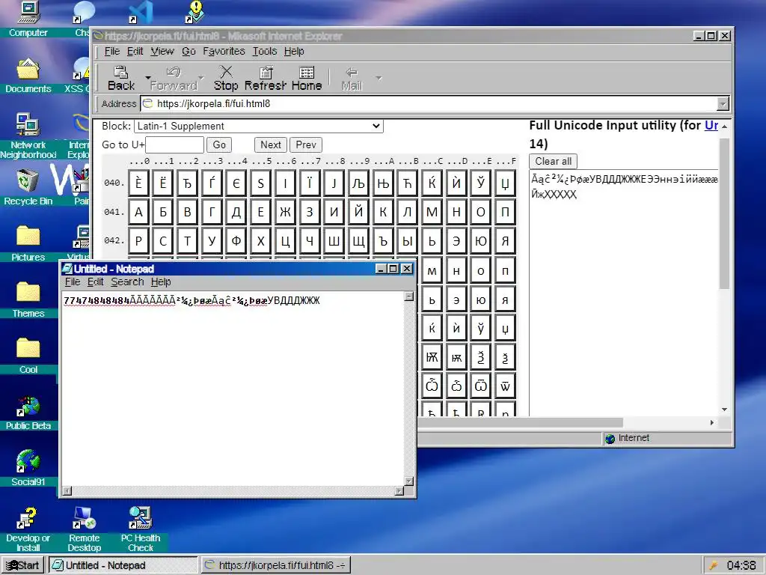
Task: Click the browser horizontal scrollbar right arrow
Action: click(x=712, y=422)
